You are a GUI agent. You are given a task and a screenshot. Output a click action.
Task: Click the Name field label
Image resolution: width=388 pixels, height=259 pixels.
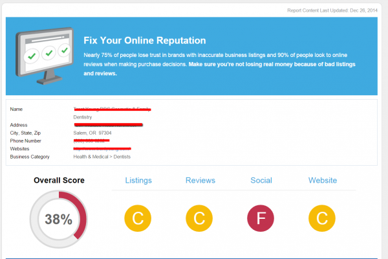pos(16,109)
